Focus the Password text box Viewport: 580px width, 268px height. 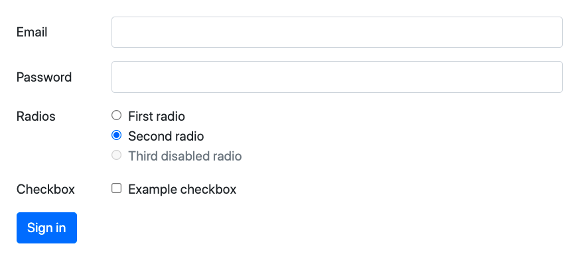pos(336,77)
